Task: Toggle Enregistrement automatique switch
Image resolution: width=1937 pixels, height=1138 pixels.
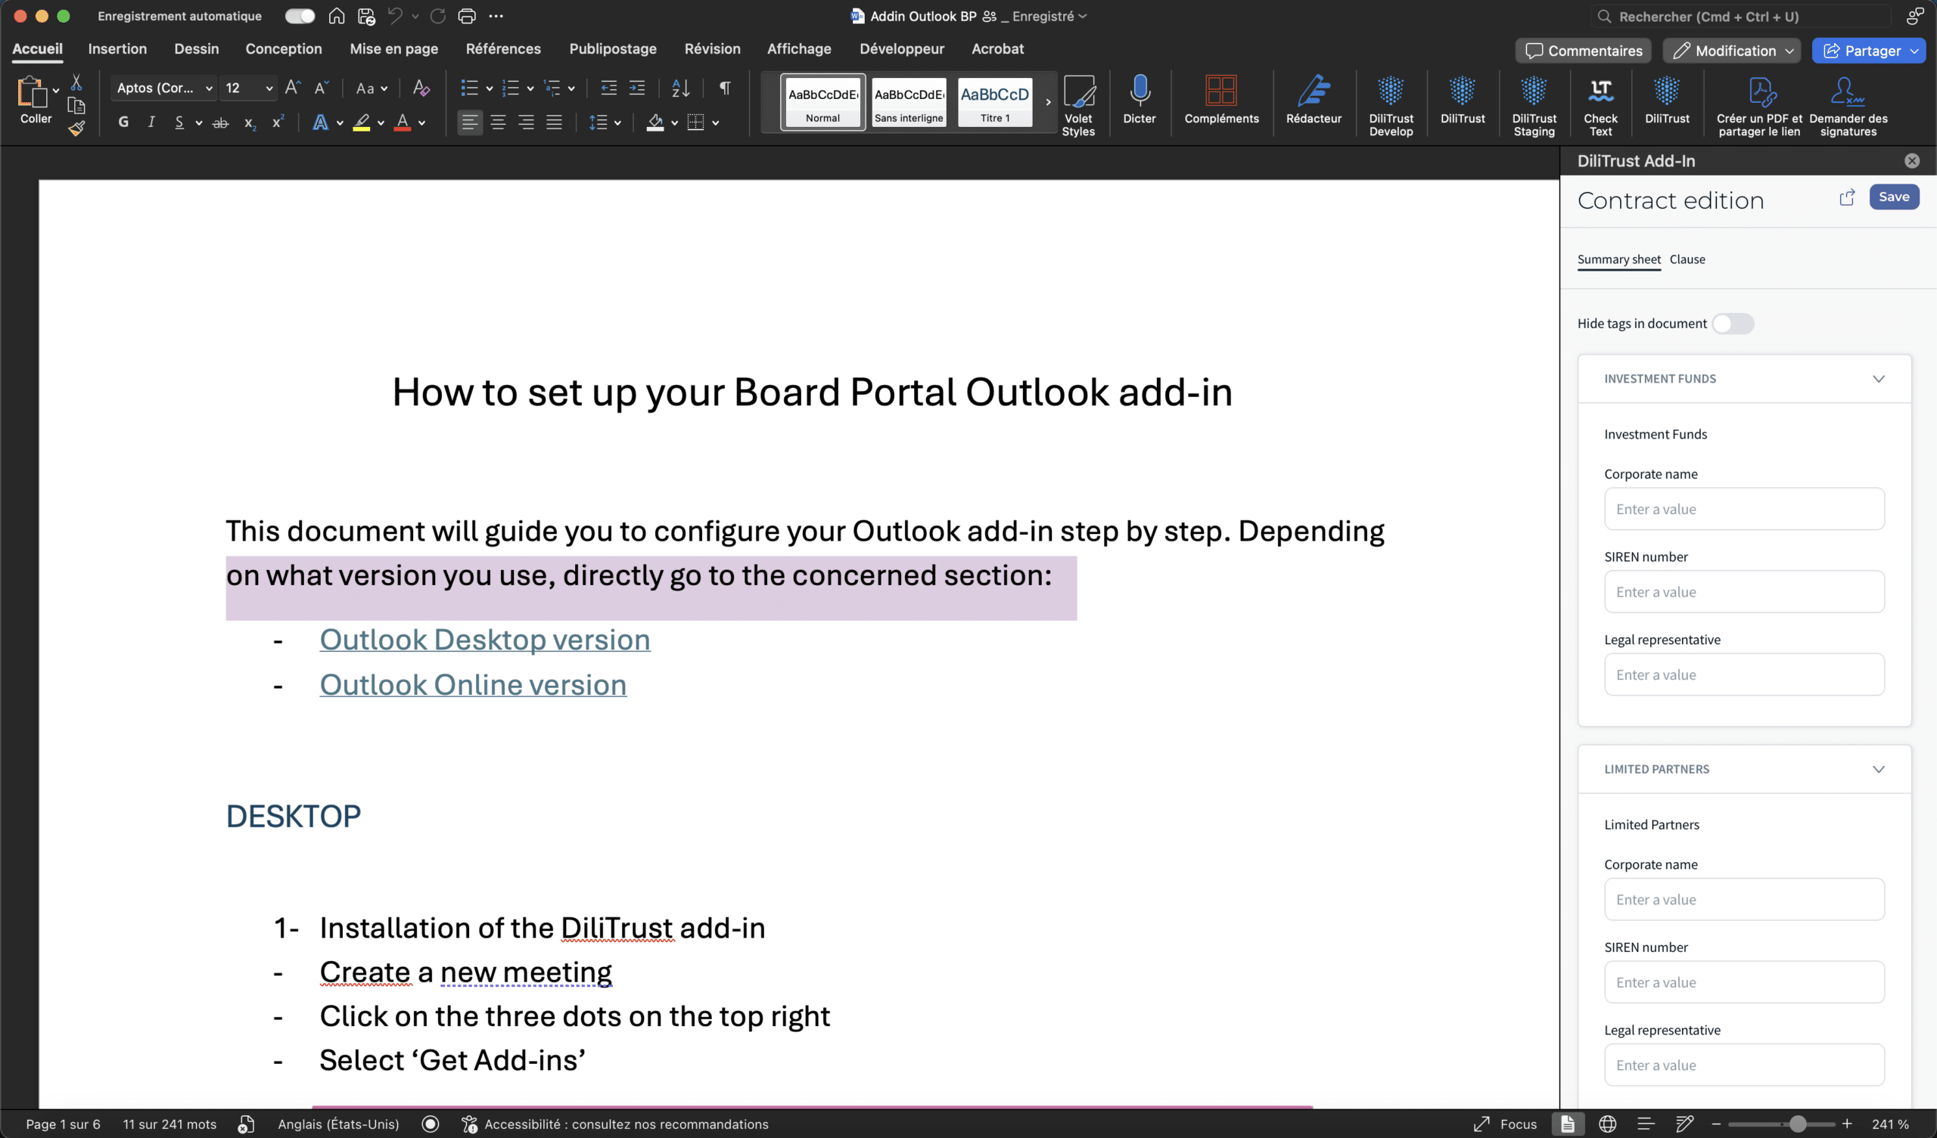Action: (299, 16)
